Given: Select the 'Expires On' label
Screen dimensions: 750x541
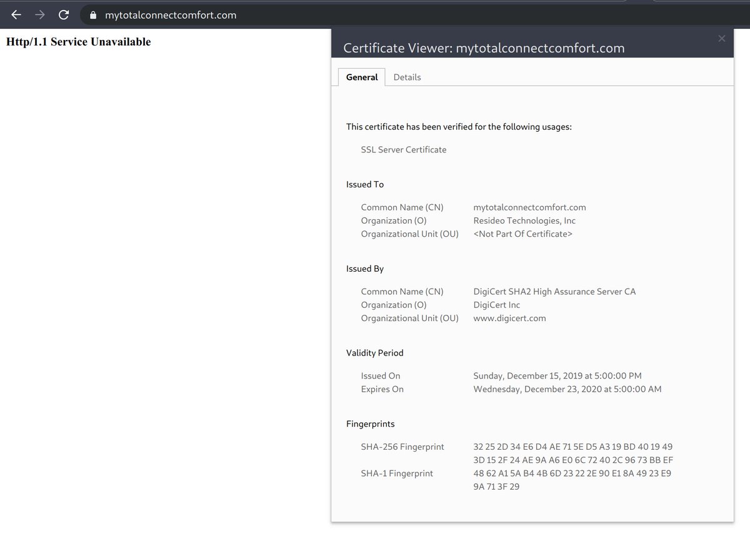Looking at the screenshot, I should point(382,389).
